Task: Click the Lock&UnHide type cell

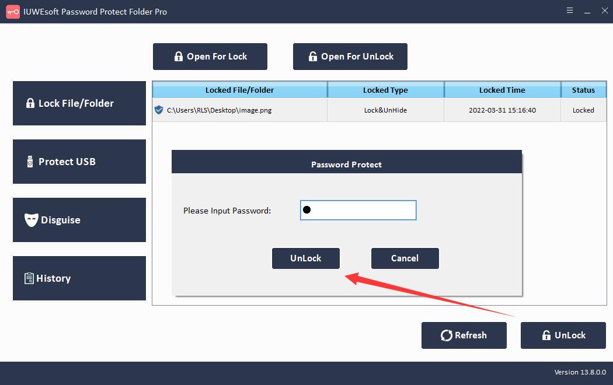Action: click(385, 110)
